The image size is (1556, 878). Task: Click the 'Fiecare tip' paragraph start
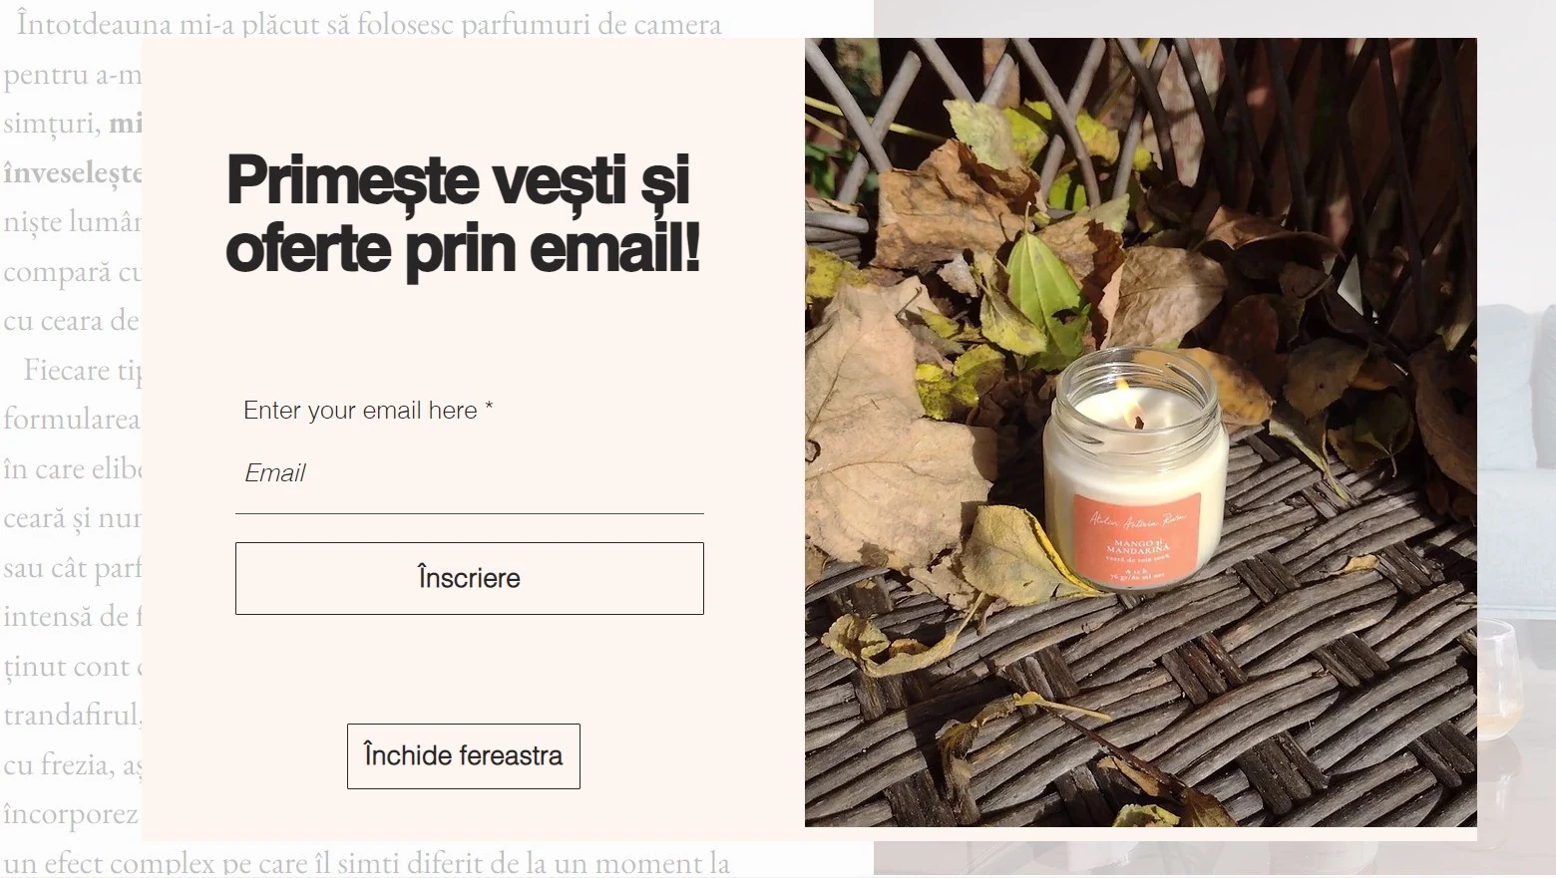[83, 371]
